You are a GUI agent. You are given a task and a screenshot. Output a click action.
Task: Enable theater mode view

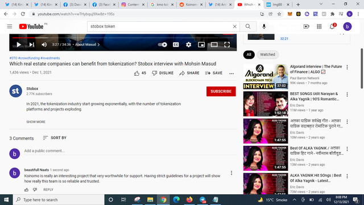click(214, 44)
